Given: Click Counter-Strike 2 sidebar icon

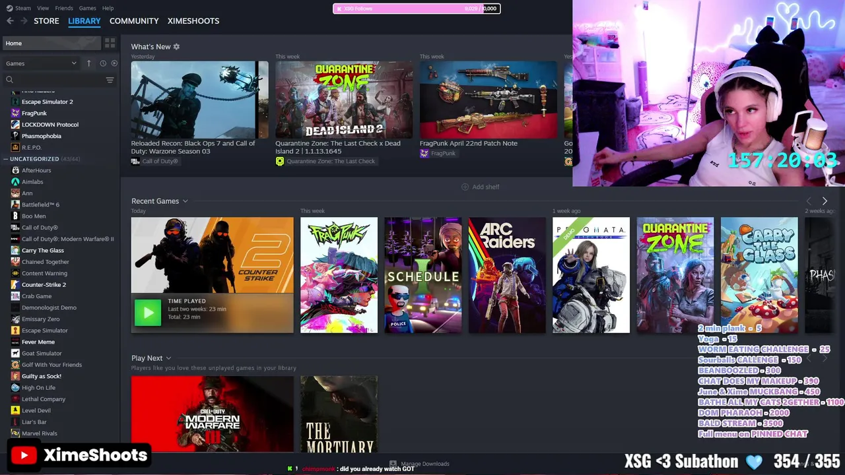Looking at the screenshot, I should tap(15, 284).
